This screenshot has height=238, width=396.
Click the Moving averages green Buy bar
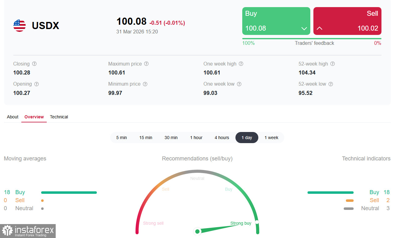tap(69, 193)
